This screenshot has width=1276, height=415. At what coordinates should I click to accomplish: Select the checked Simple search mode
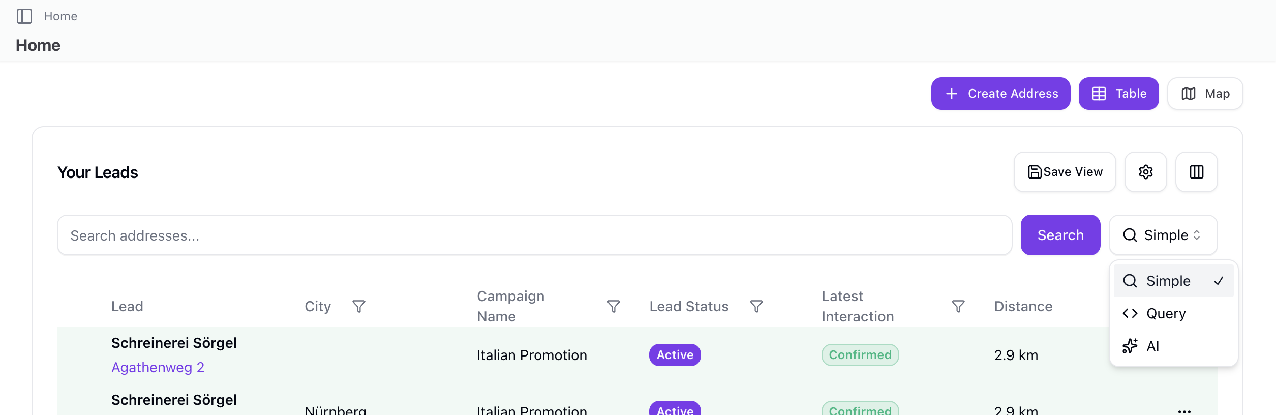[x=1173, y=281]
